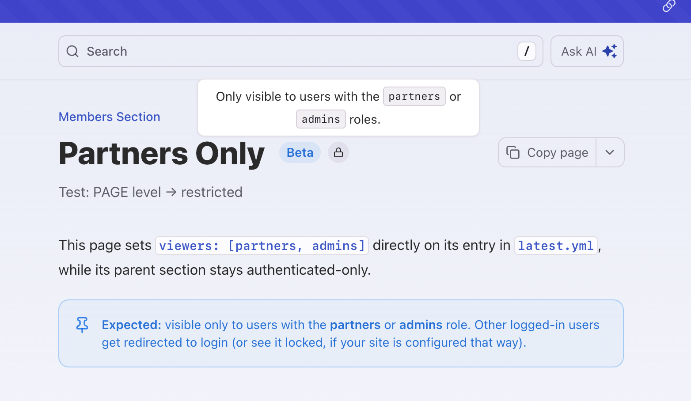Click the Beta badge

click(x=300, y=152)
